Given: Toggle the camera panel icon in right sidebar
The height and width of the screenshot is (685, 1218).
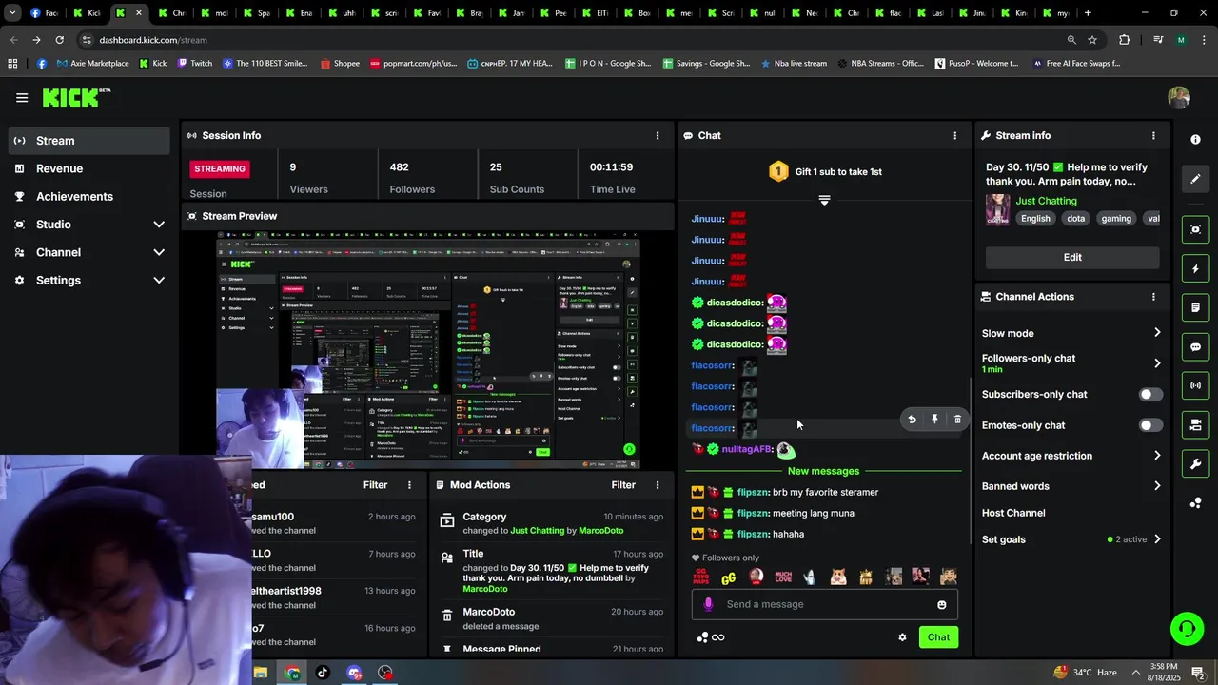Looking at the screenshot, I should pyautogui.click(x=1195, y=424).
